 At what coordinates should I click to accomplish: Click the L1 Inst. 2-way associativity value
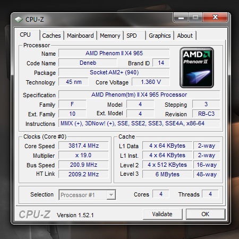click(x=207, y=155)
